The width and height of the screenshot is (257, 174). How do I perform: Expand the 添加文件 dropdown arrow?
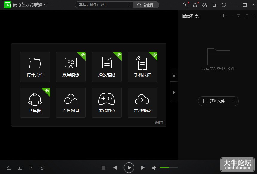click(x=234, y=101)
